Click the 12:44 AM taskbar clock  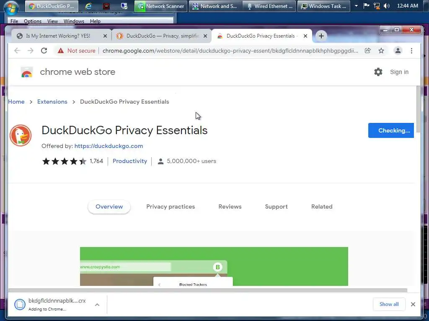(407, 6)
